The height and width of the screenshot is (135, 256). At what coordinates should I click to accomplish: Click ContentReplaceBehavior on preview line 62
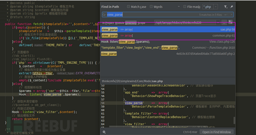[160, 117]
